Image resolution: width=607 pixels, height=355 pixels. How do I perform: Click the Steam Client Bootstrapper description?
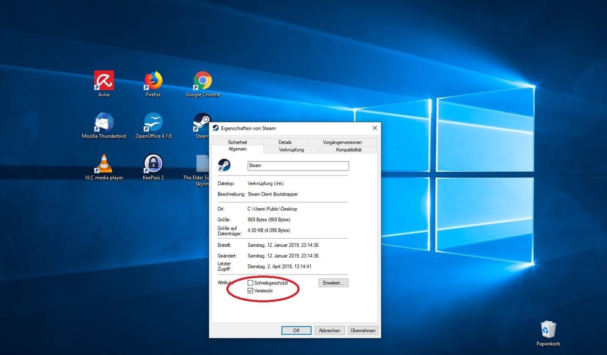(272, 194)
